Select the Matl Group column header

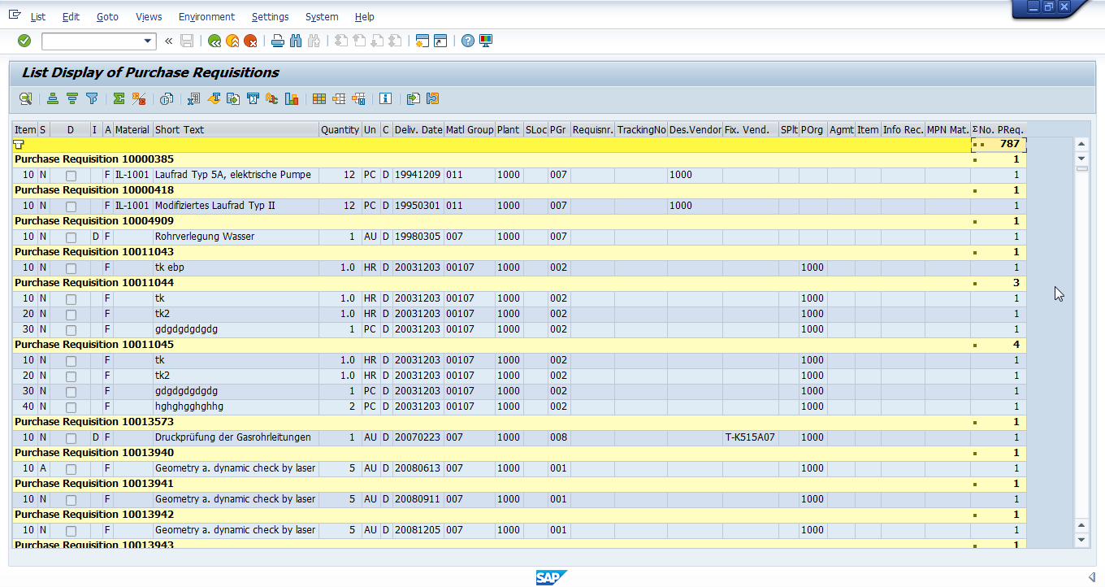(470, 129)
